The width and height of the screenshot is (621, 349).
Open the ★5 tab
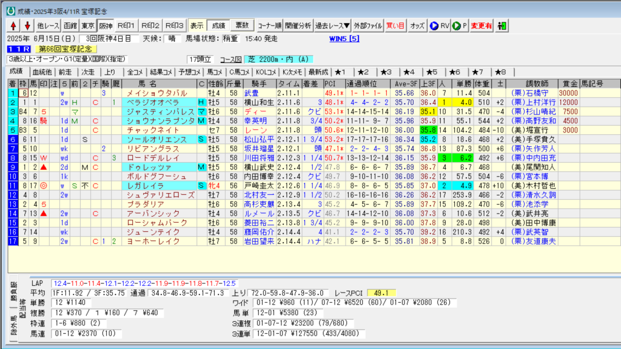432,72
